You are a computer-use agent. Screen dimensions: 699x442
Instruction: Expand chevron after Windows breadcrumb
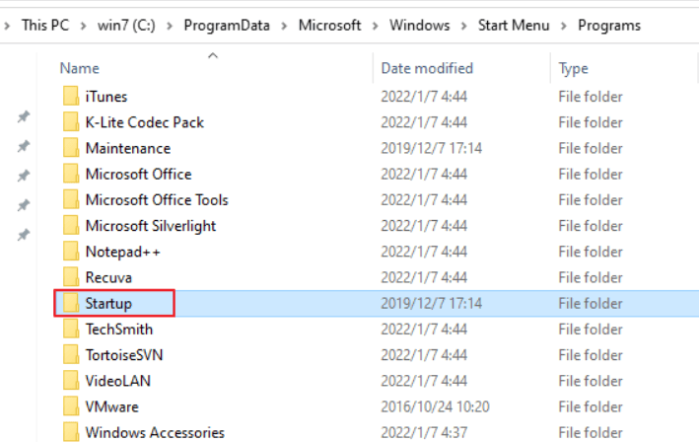point(464,26)
